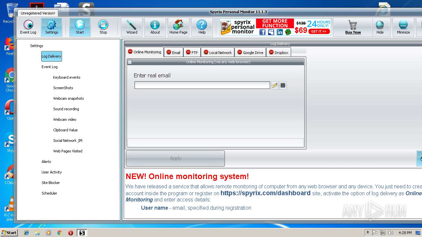Open Web Pages Visited settings
The image size is (422, 237).
(68, 151)
